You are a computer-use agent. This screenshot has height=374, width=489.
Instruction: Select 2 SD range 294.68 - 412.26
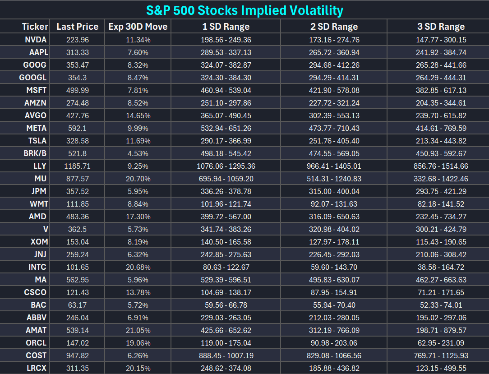[334, 65]
